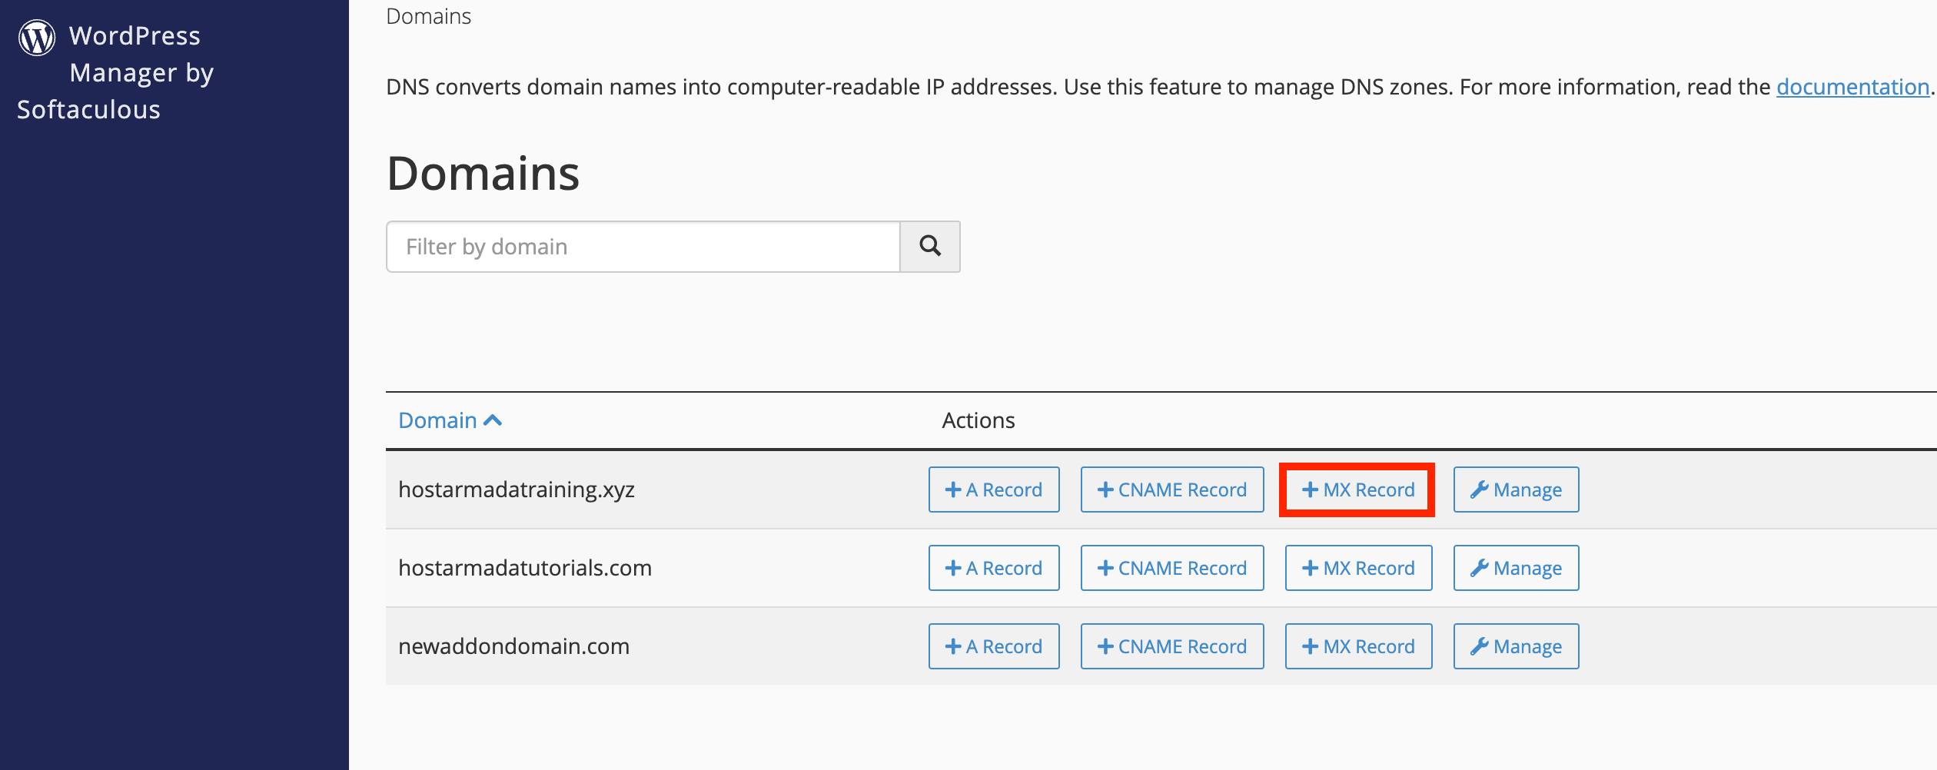Add A Record for hostarmadatutorials.com
Viewport: 1937px width, 770px height.
click(994, 568)
